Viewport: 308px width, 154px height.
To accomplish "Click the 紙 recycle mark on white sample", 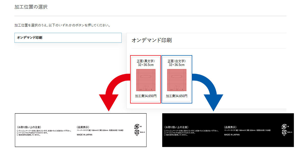I will pos(137,126).
